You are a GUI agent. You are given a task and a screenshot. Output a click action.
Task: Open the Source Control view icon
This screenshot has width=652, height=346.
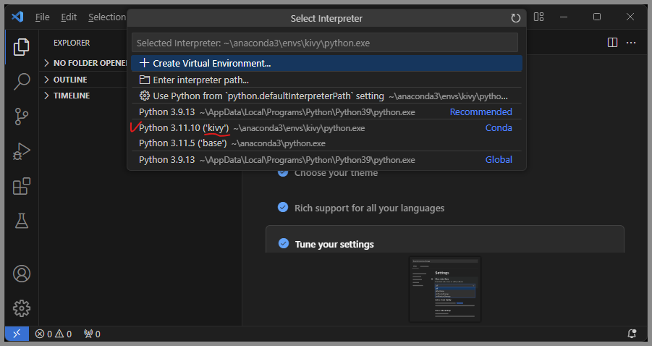(x=21, y=117)
